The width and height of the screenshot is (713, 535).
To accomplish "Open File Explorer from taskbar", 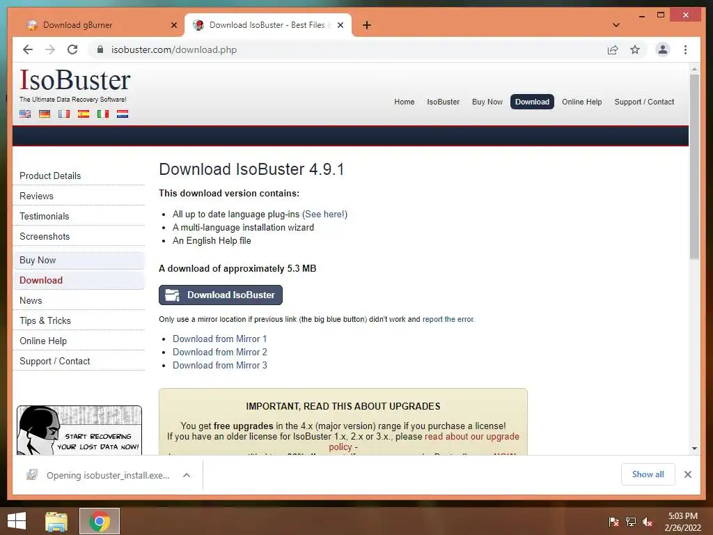I will (56, 521).
